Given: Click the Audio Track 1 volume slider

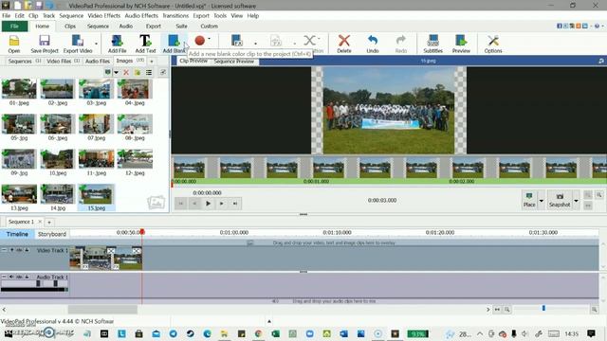Looking at the screenshot, I should (38, 283).
